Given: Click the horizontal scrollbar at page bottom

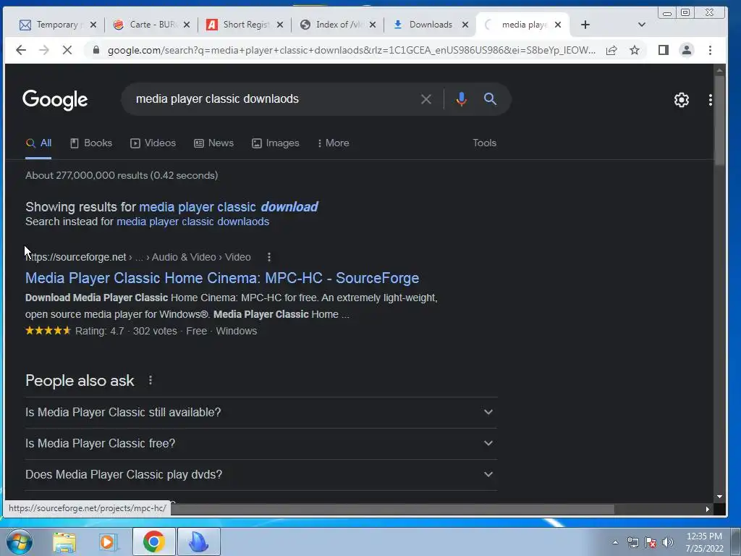Looking at the screenshot, I should click(392, 509).
